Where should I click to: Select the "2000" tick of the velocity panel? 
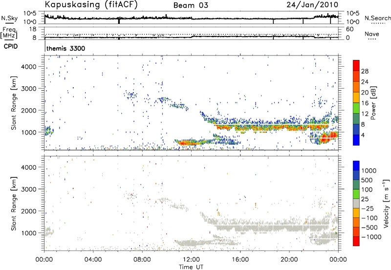(x=29, y=211)
